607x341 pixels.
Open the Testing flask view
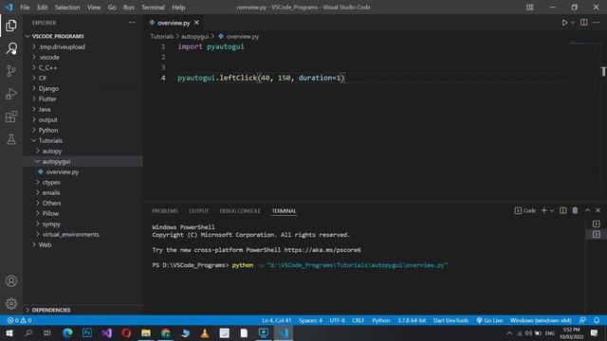[11, 139]
